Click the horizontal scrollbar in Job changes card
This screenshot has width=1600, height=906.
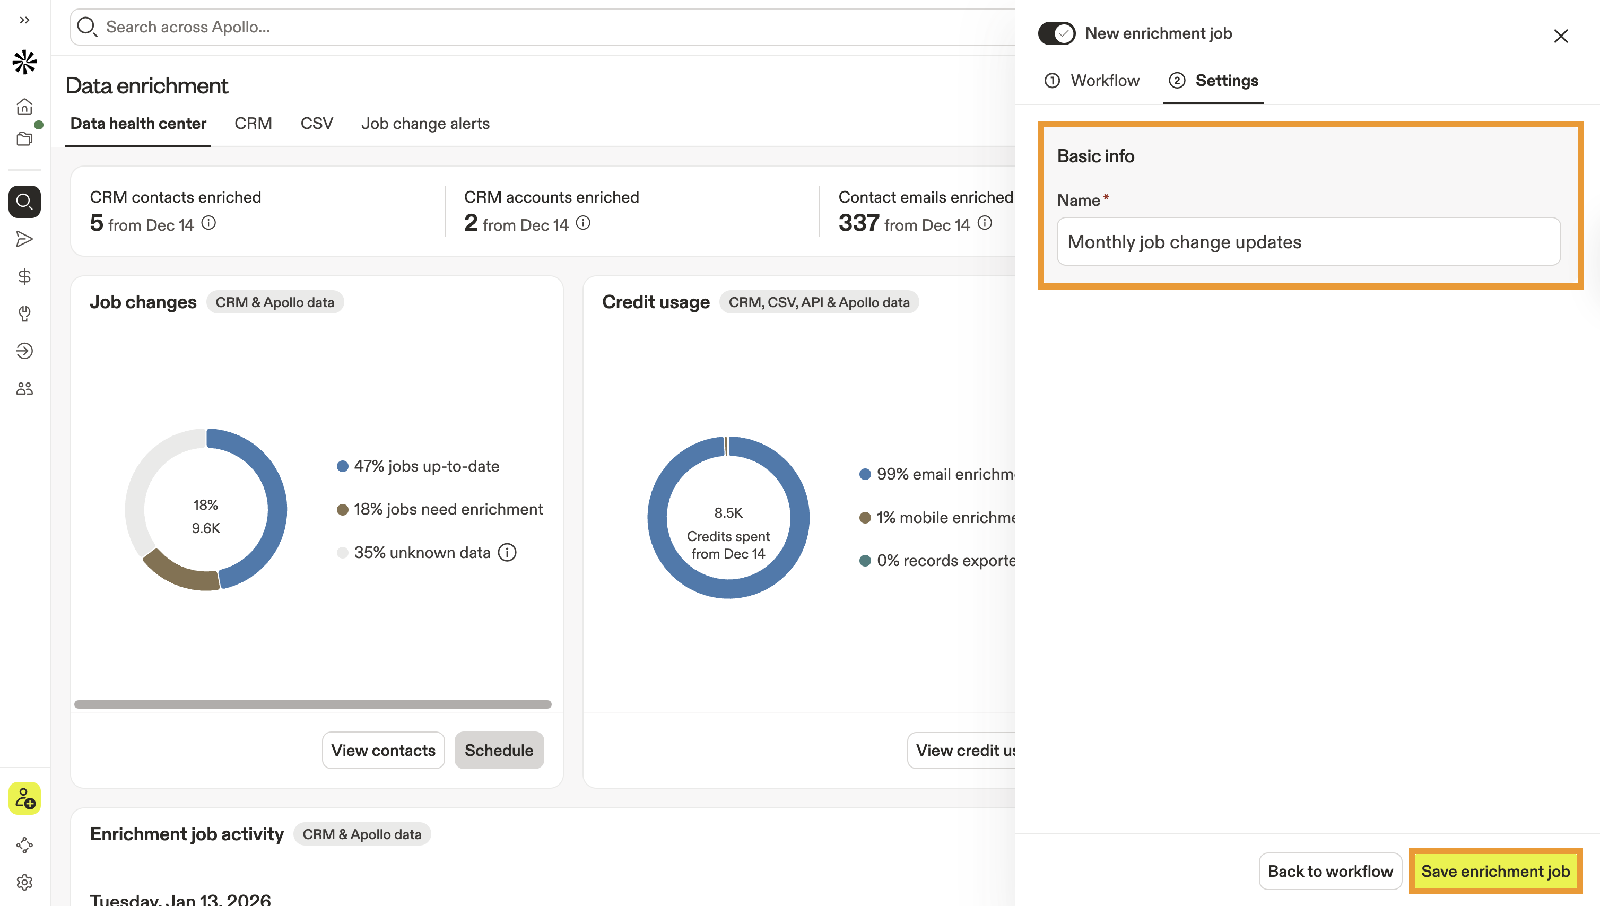[312, 704]
